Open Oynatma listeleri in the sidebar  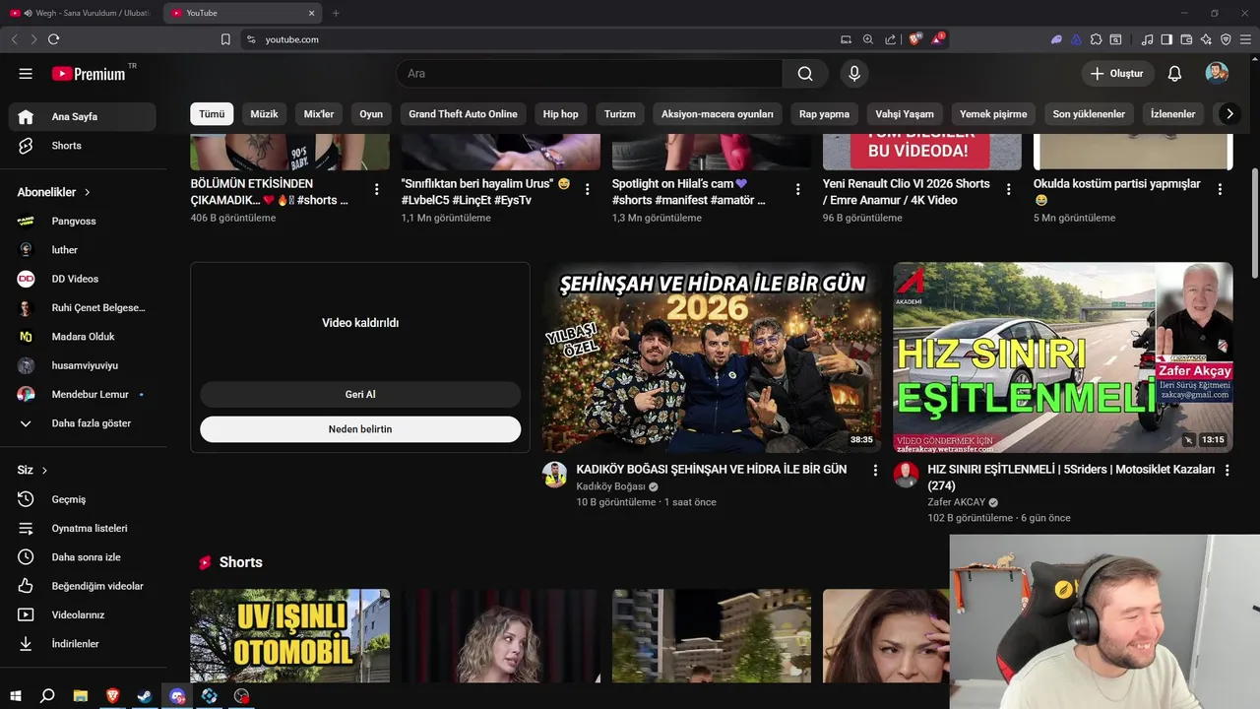(x=83, y=528)
